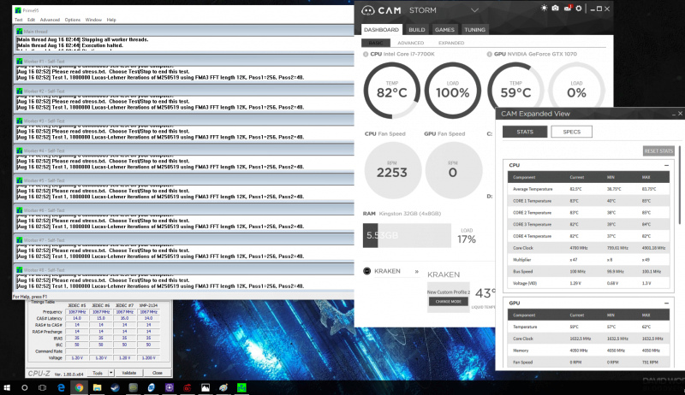Switch to STATS in CAM Expanded View
Image resolution: width=685 pixels, height=395 pixels.
tap(525, 132)
